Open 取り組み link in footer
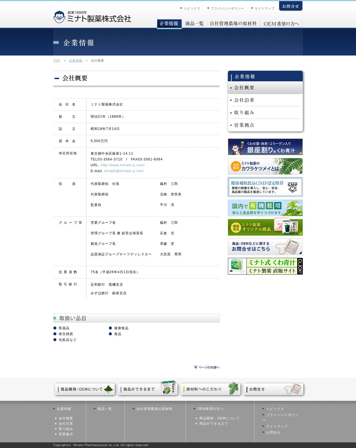356x448 pixels. (66, 429)
